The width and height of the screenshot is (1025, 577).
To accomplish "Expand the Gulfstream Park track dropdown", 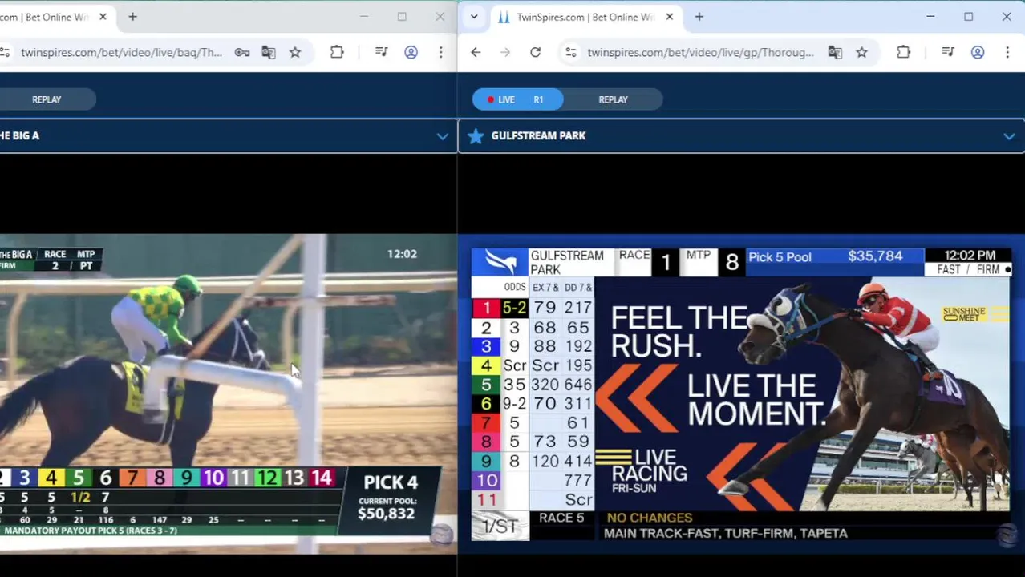I will [x=1009, y=136].
